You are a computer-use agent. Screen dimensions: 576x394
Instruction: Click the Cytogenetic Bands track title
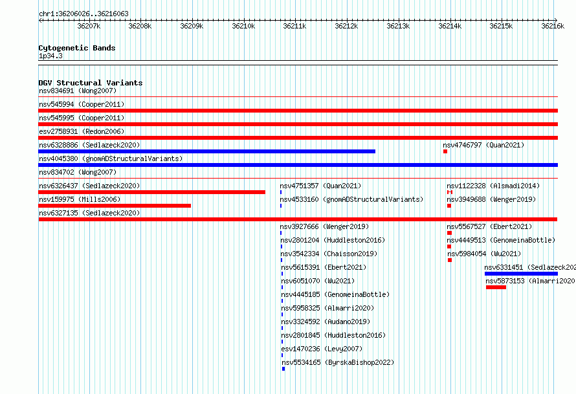(x=77, y=48)
